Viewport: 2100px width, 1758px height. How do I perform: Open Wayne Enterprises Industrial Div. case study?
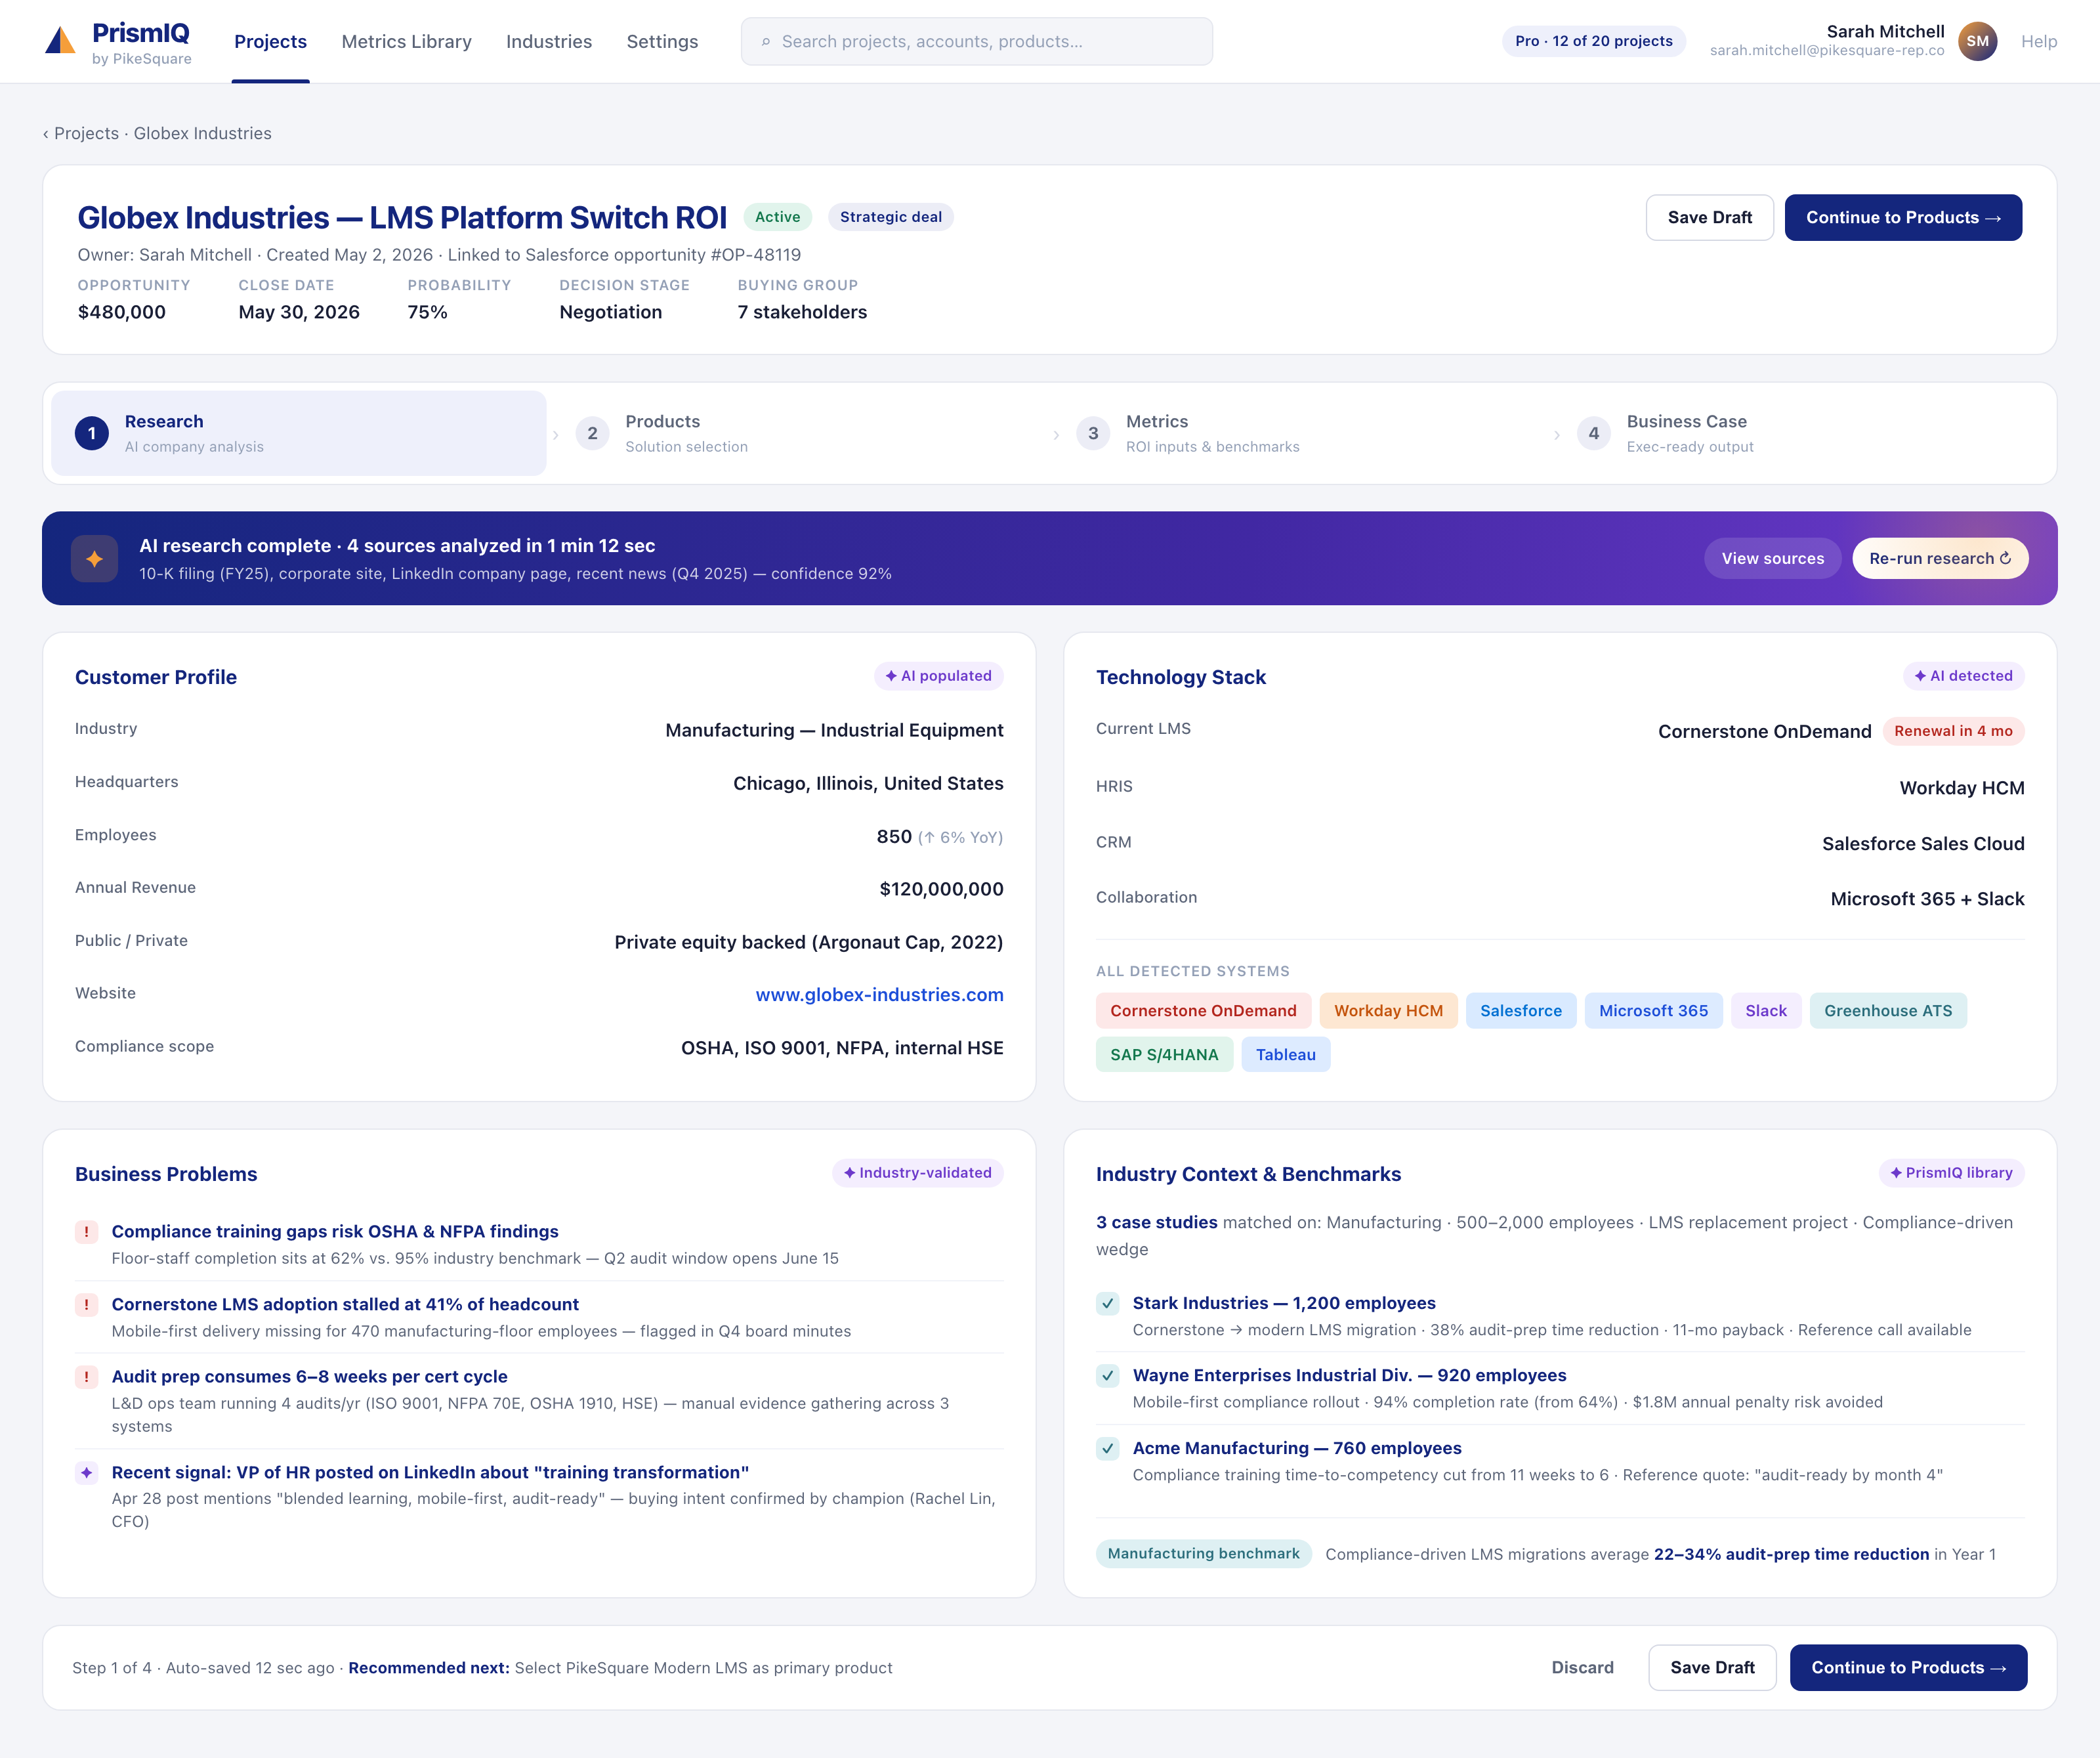pos(1349,1376)
